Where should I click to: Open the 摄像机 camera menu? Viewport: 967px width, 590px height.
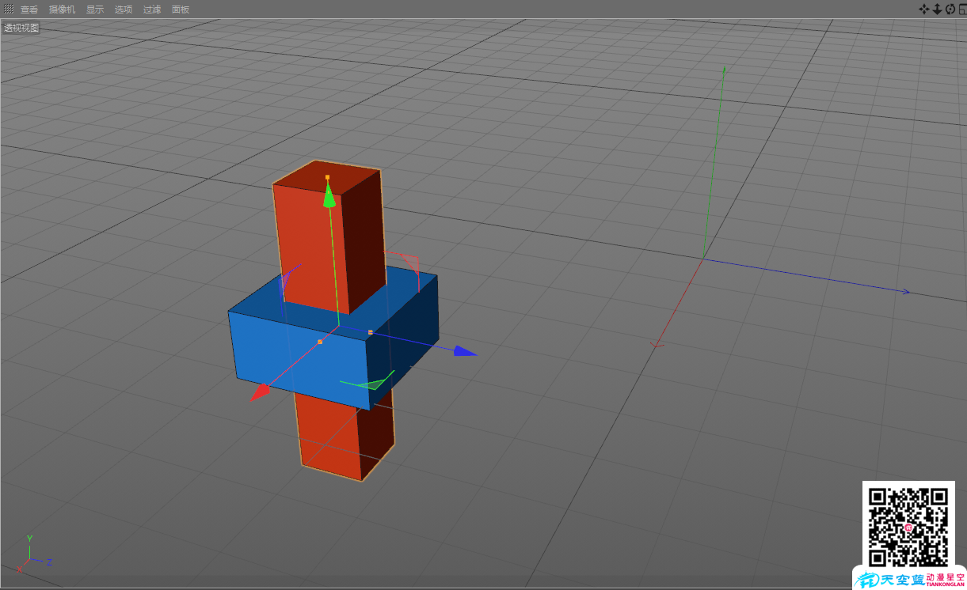click(62, 9)
